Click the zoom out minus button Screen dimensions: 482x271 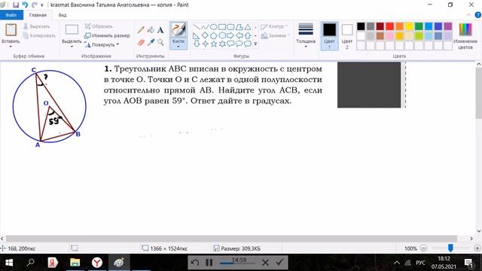click(x=423, y=248)
